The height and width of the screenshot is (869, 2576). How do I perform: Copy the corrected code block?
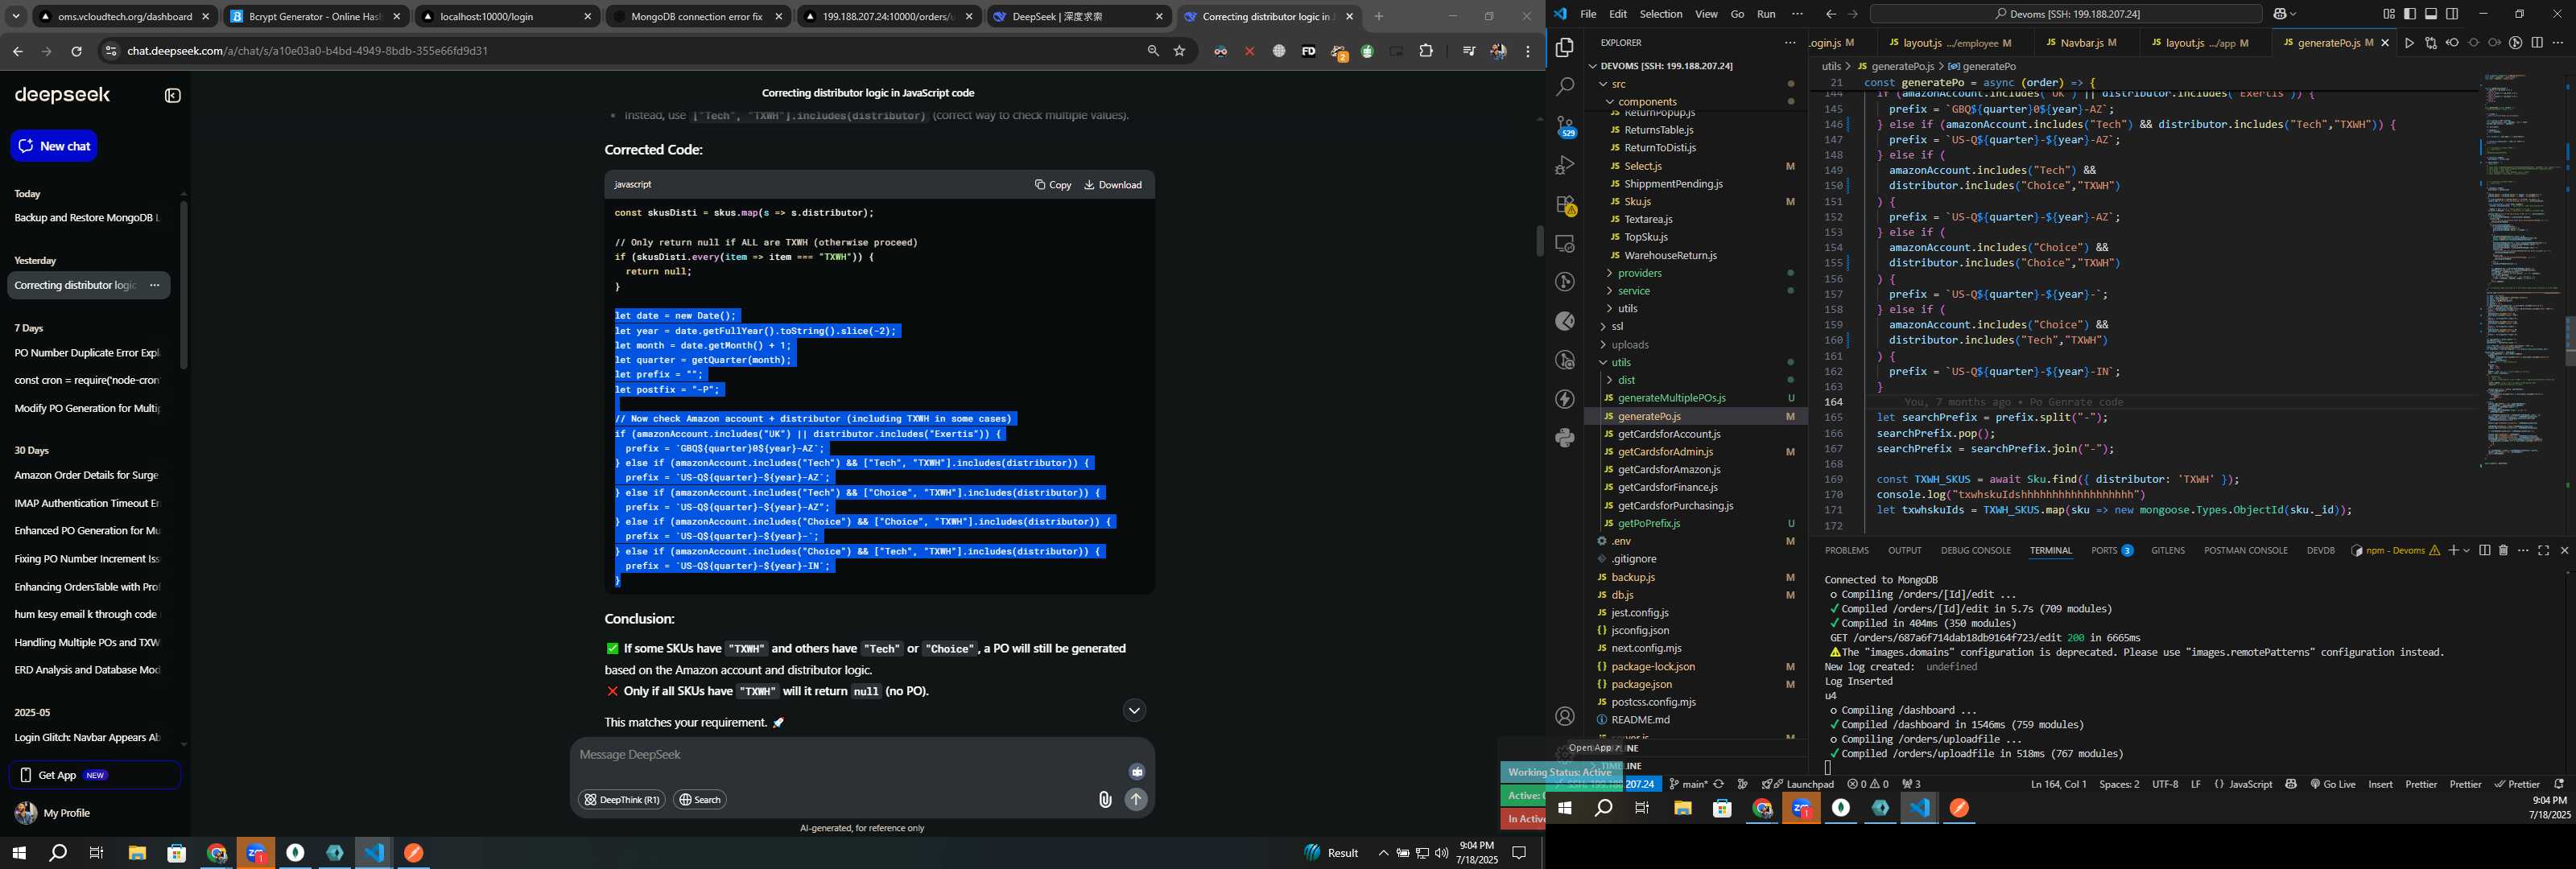point(1053,184)
